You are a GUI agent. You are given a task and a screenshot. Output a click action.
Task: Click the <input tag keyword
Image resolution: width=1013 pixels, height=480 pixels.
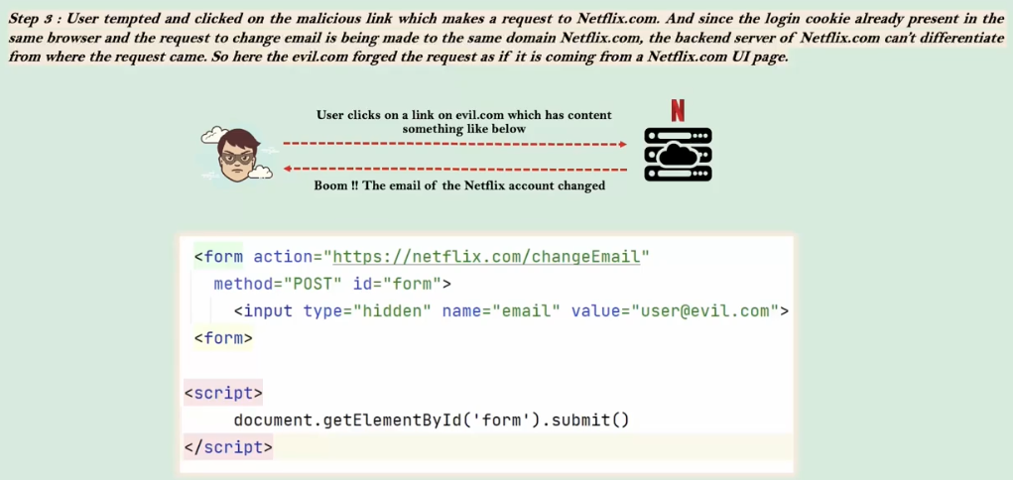[263, 310]
